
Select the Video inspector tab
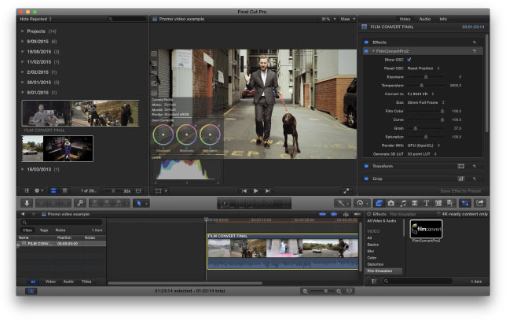405,19
